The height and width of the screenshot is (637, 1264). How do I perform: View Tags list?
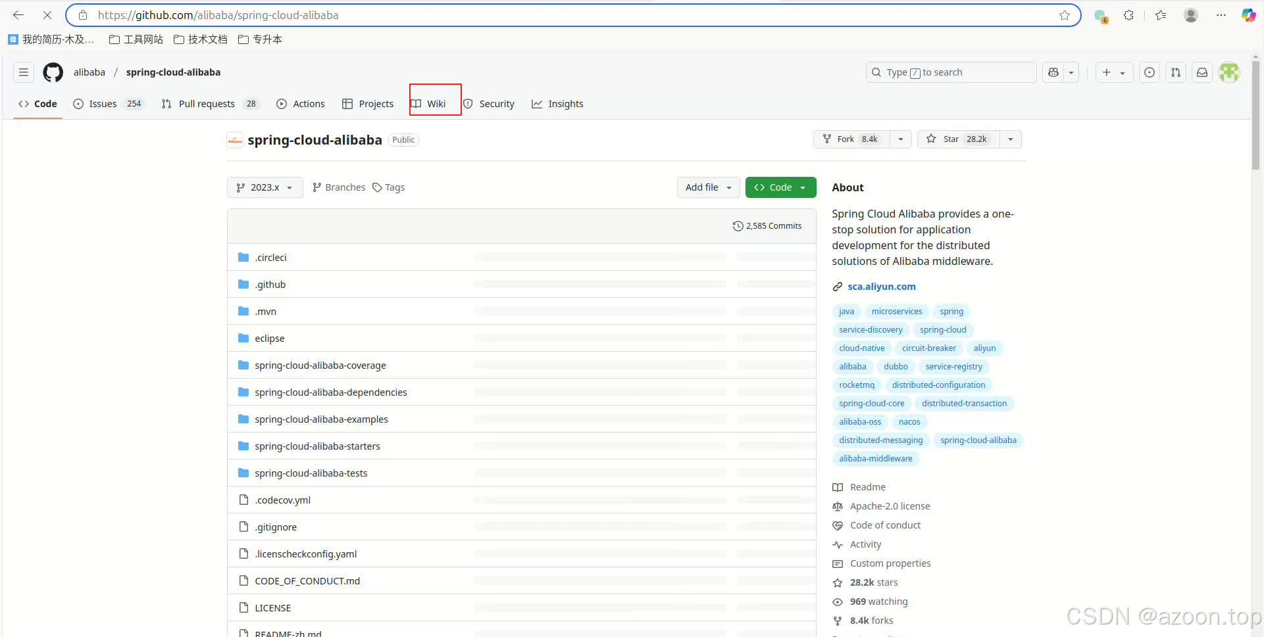tap(388, 187)
